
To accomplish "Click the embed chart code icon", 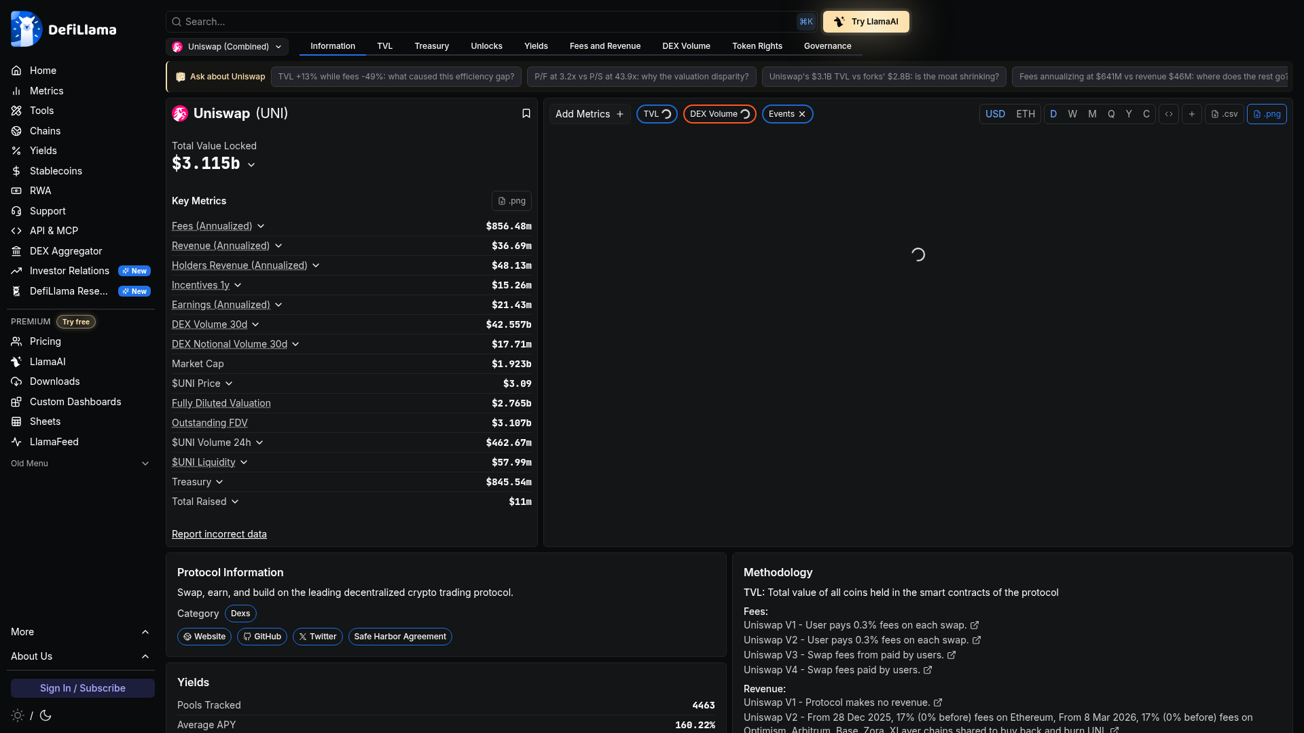I will point(1169,114).
